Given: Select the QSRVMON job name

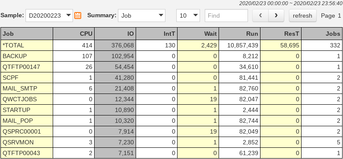Looking at the screenshot, I should point(18,142).
